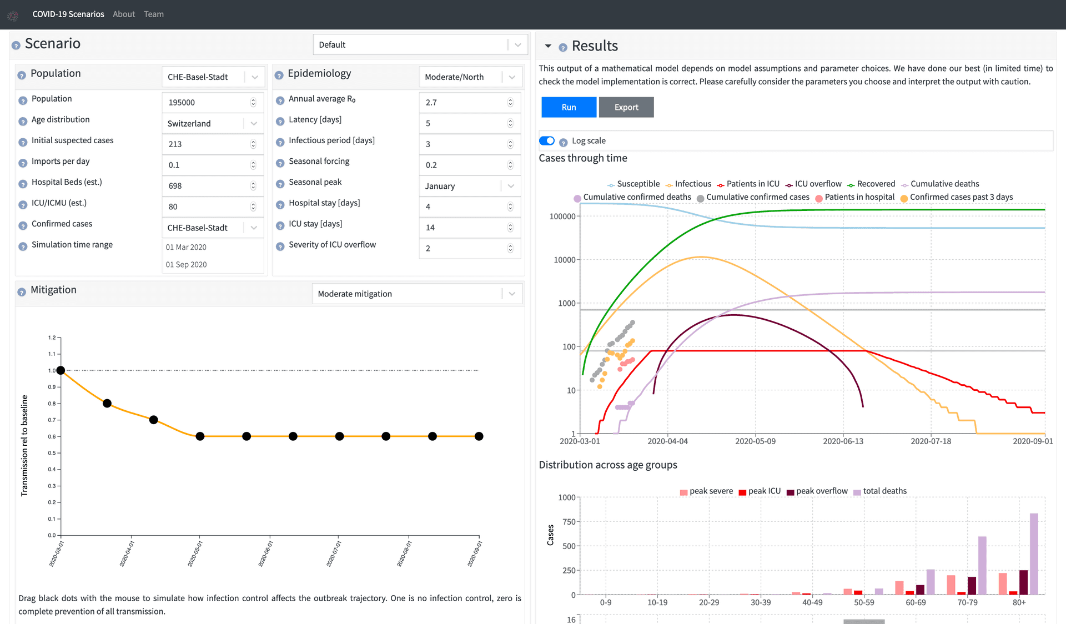The image size is (1066, 624).
Task: Click the 0.8 mitigation curve control point
Action: [107, 404]
